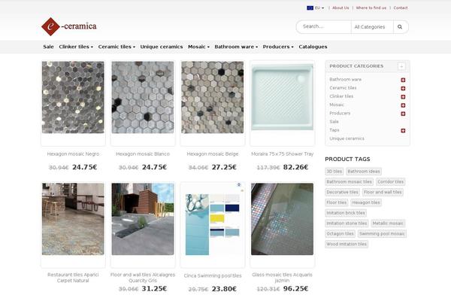The height and width of the screenshot is (301, 451).
Task: Open the All Categories search dropdown
Action: [x=372, y=27]
